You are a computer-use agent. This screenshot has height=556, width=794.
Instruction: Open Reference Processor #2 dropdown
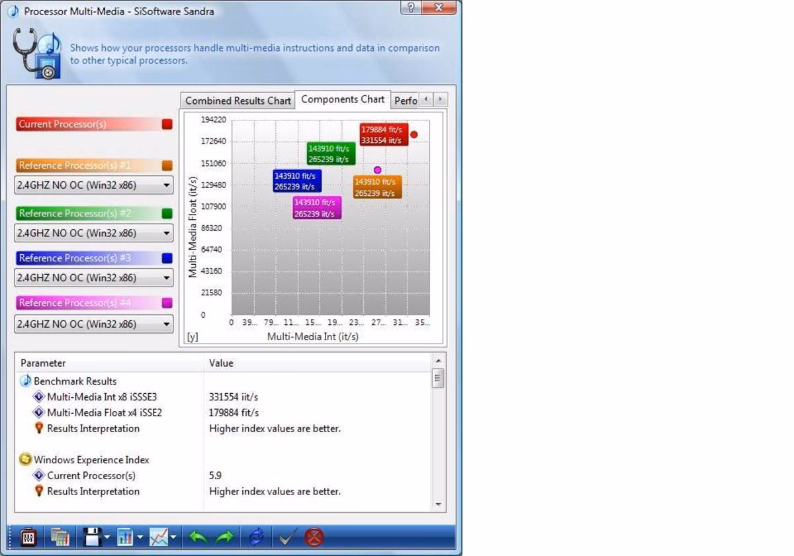coord(93,233)
